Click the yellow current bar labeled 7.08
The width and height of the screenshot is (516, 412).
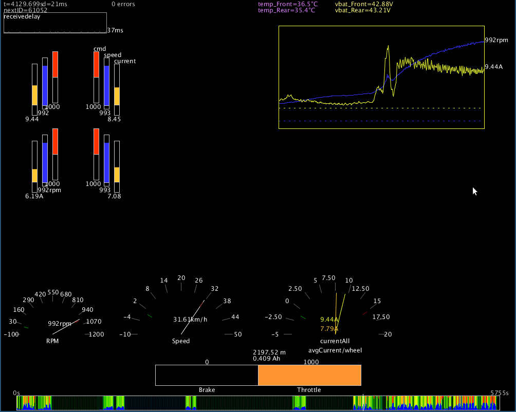(x=117, y=175)
